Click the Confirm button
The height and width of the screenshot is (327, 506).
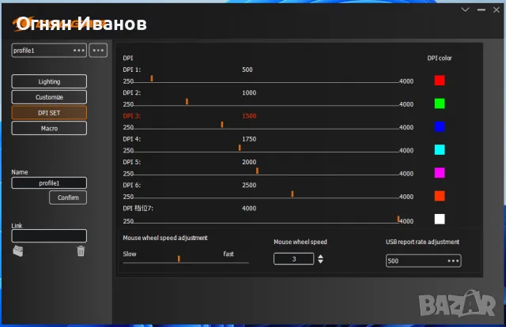[x=68, y=197]
